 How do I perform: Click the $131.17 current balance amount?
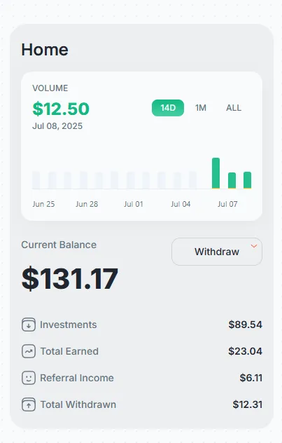tap(70, 279)
